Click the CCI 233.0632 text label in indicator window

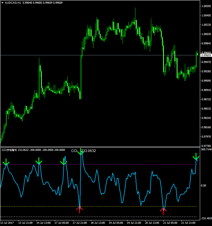pyautogui.click(x=83, y=151)
